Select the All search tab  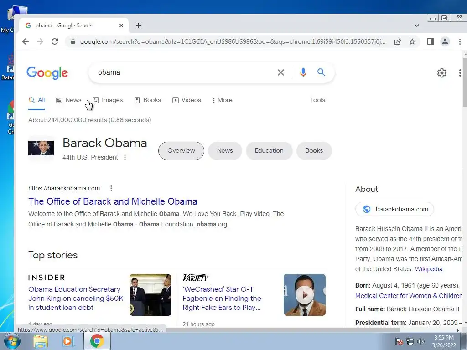pyautogui.click(x=36, y=100)
